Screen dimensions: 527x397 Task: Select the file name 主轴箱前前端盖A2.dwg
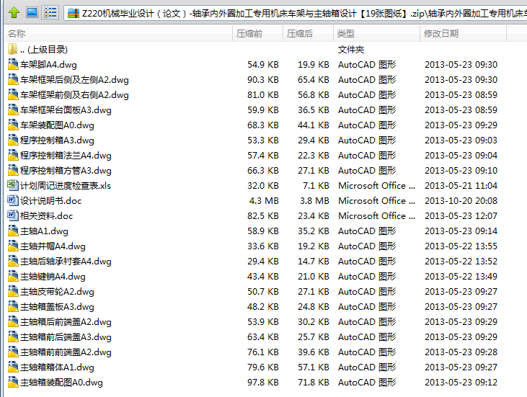66,352
